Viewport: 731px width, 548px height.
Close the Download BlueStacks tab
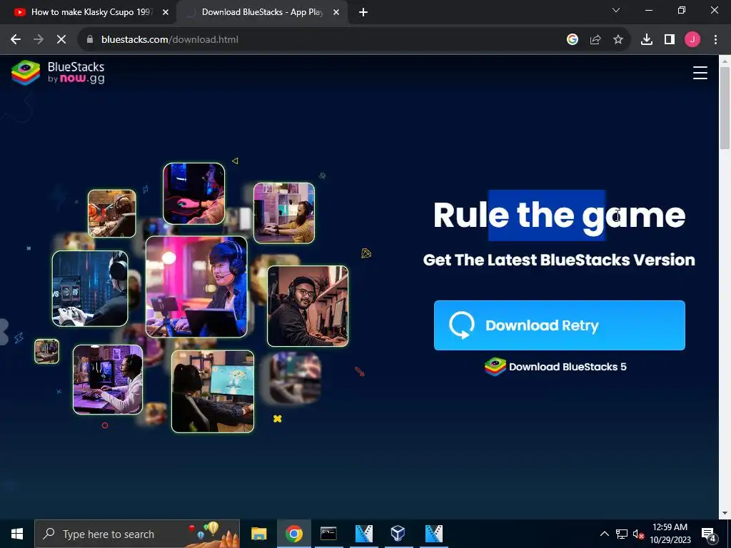click(x=336, y=12)
